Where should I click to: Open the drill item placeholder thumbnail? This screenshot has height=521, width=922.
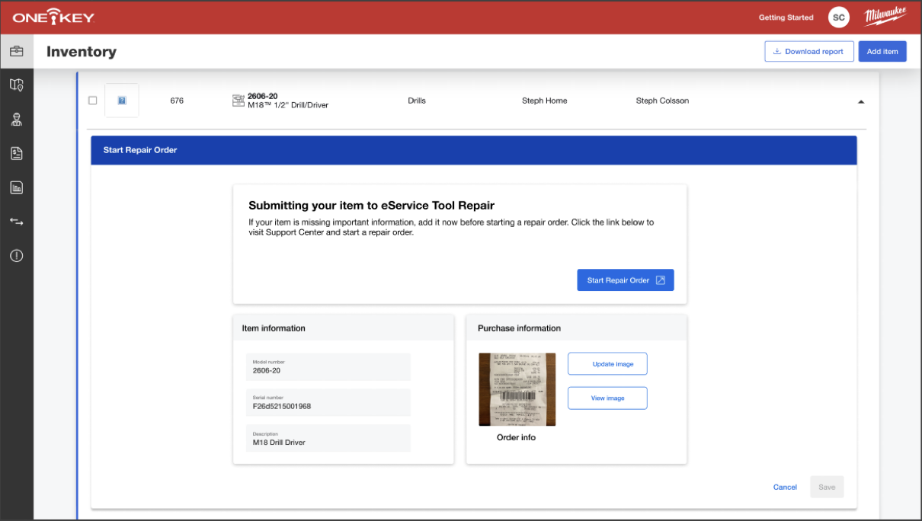[121, 100]
